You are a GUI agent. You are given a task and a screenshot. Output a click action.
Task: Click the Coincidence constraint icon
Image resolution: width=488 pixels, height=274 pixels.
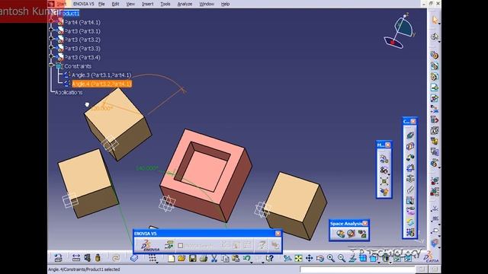(410, 135)
